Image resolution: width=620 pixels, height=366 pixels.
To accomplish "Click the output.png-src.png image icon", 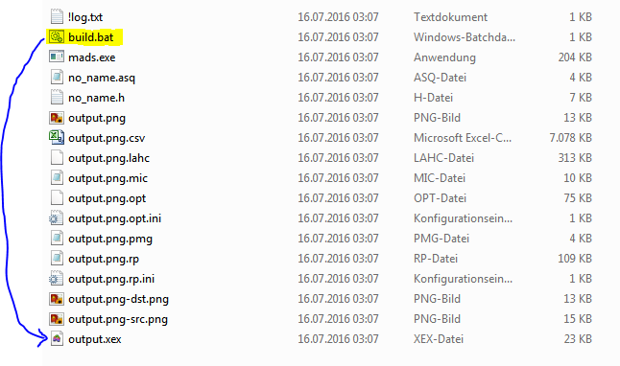I will [57, 319].
